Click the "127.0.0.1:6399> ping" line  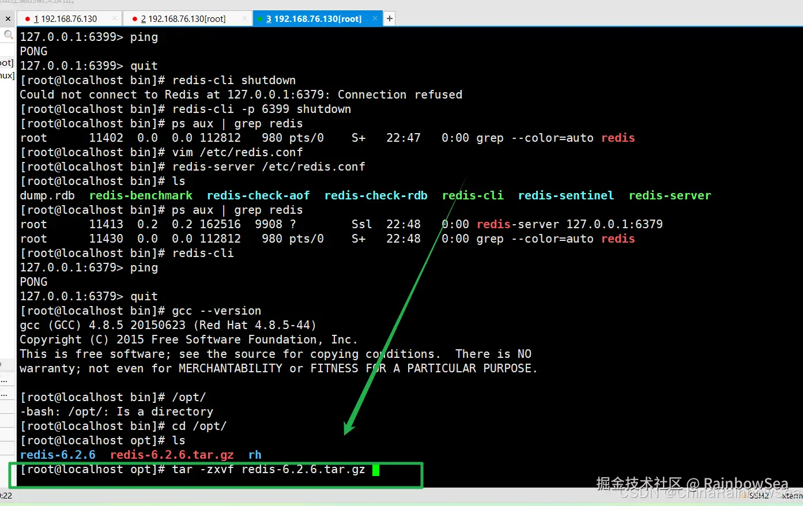(89, 37)
